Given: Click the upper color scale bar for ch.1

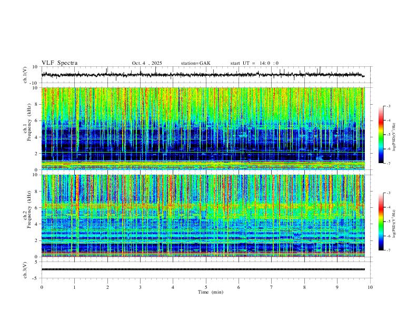Looking at the screenshot, I should point(381,135).
